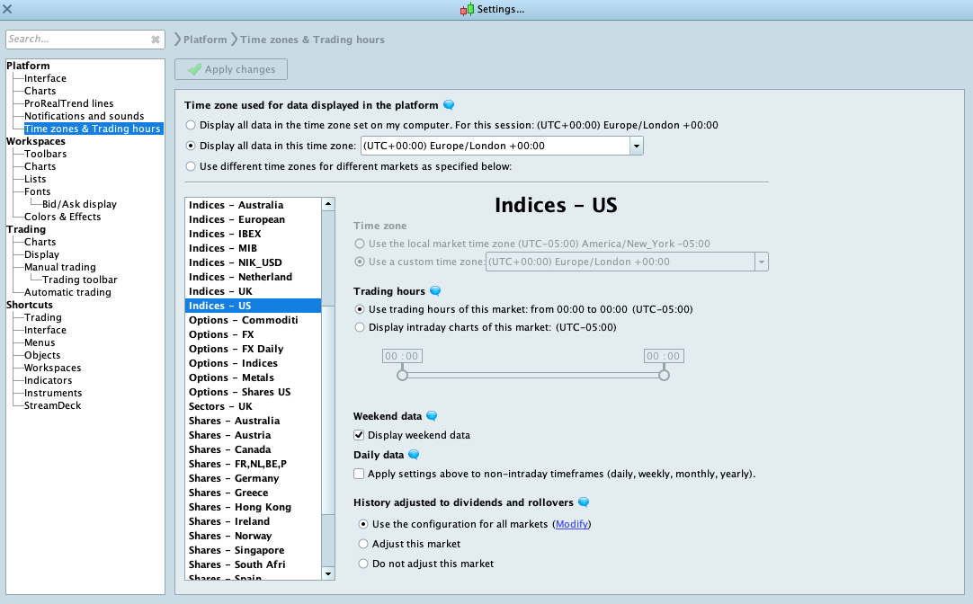Select Indices – Australia in market list
The width and height of the screenshot is (973, 604).
[254, 205]
